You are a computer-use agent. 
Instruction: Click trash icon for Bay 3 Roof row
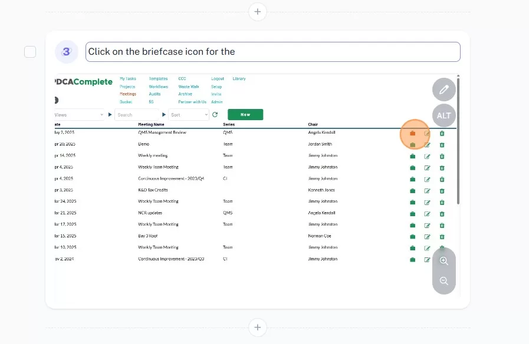click(x=442, y=236)
